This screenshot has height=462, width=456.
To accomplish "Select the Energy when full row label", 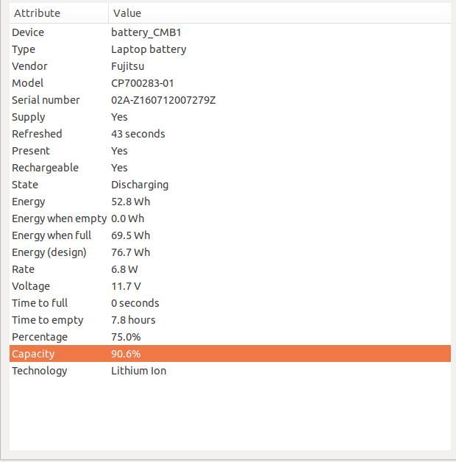I will tap(51, 235).
